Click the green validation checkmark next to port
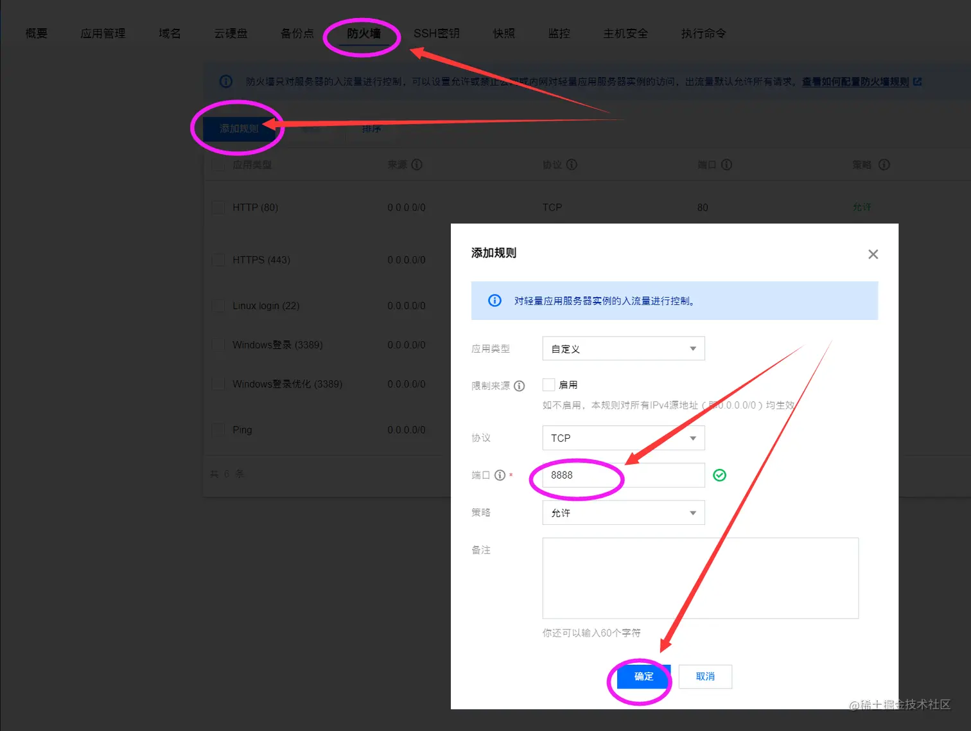Viewport: 971px width, 731px height. 720,475
